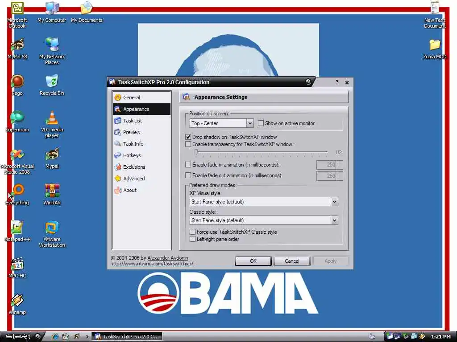The image size is (457, 342).
Task: Click the 1:21 PM taskbar clock
Action: (440, 337)
